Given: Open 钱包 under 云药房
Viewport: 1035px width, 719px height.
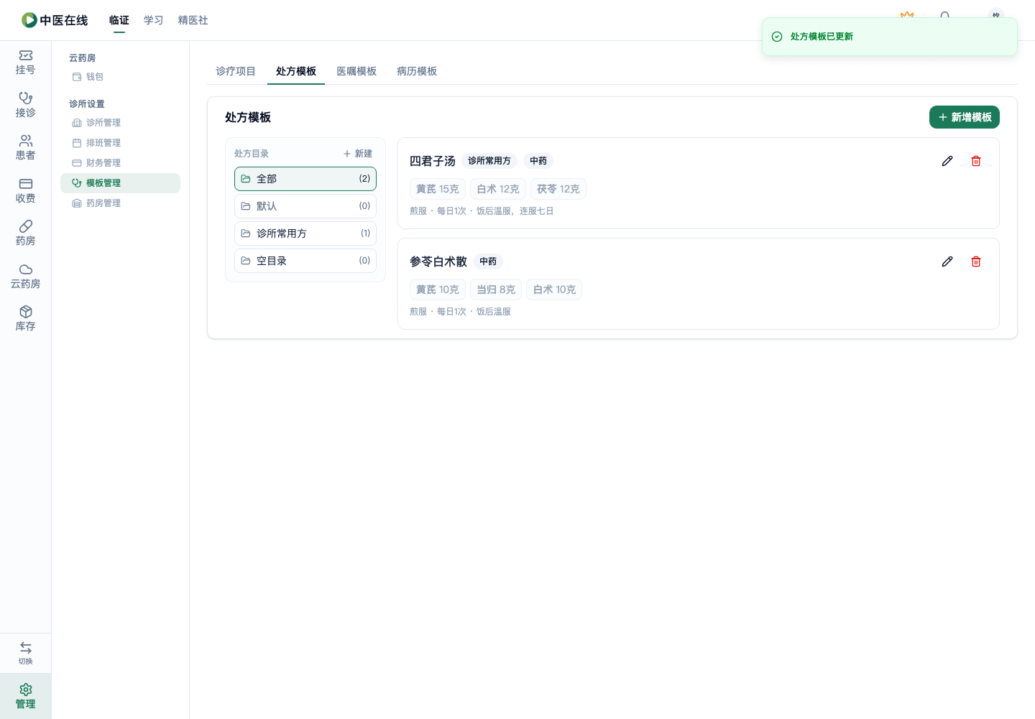Looking at the screenshot, I should tap(120, 77).
